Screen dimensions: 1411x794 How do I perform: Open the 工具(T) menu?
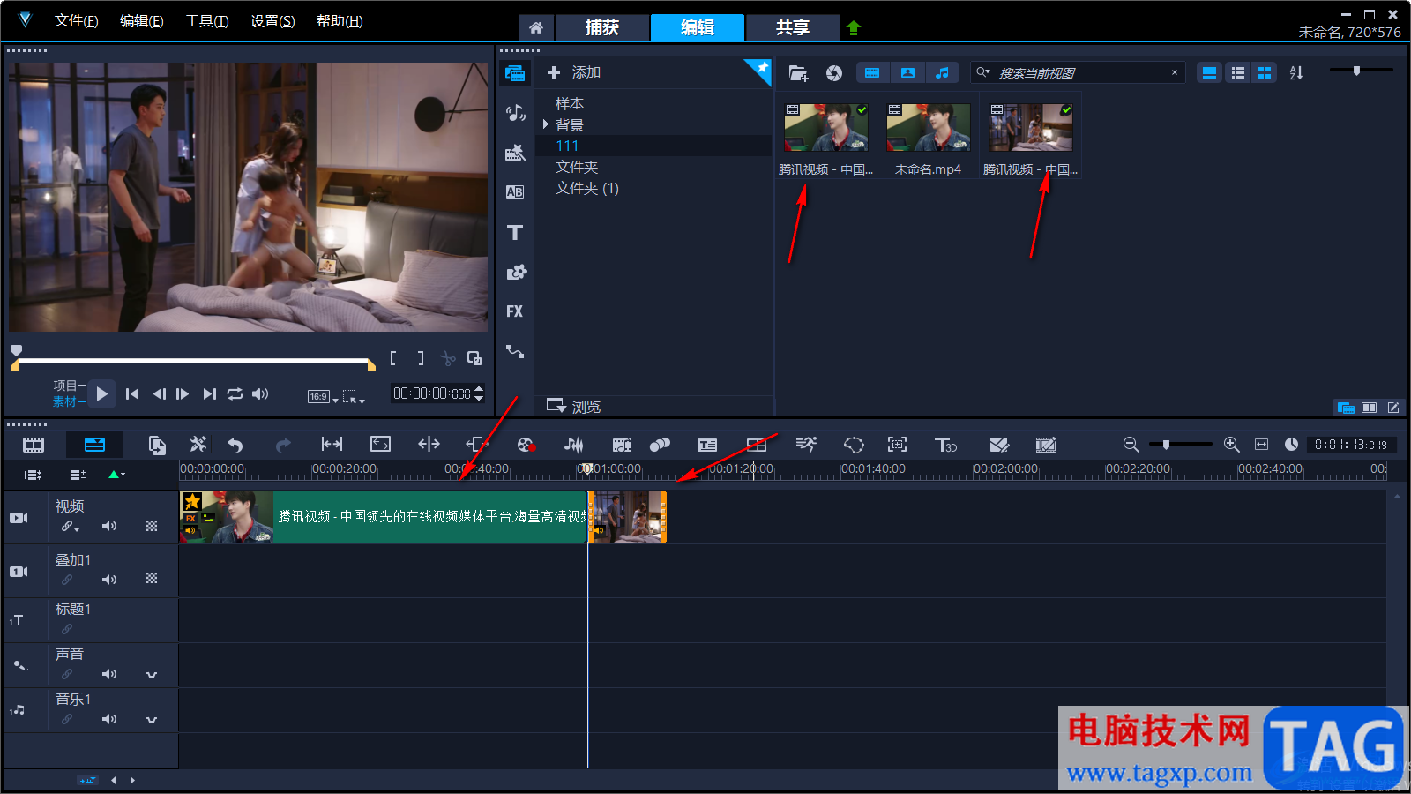pyautogui.click(x=207, y=21)
